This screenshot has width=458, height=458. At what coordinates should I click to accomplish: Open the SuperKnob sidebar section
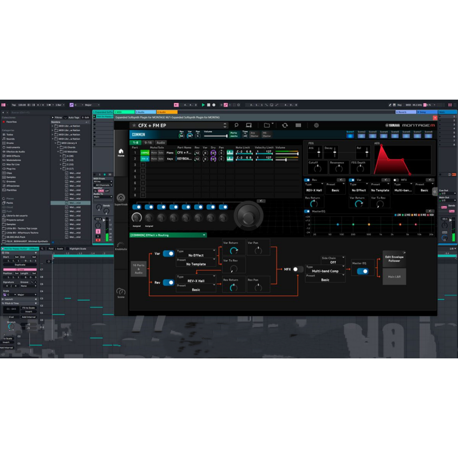(x=121, y=199)
